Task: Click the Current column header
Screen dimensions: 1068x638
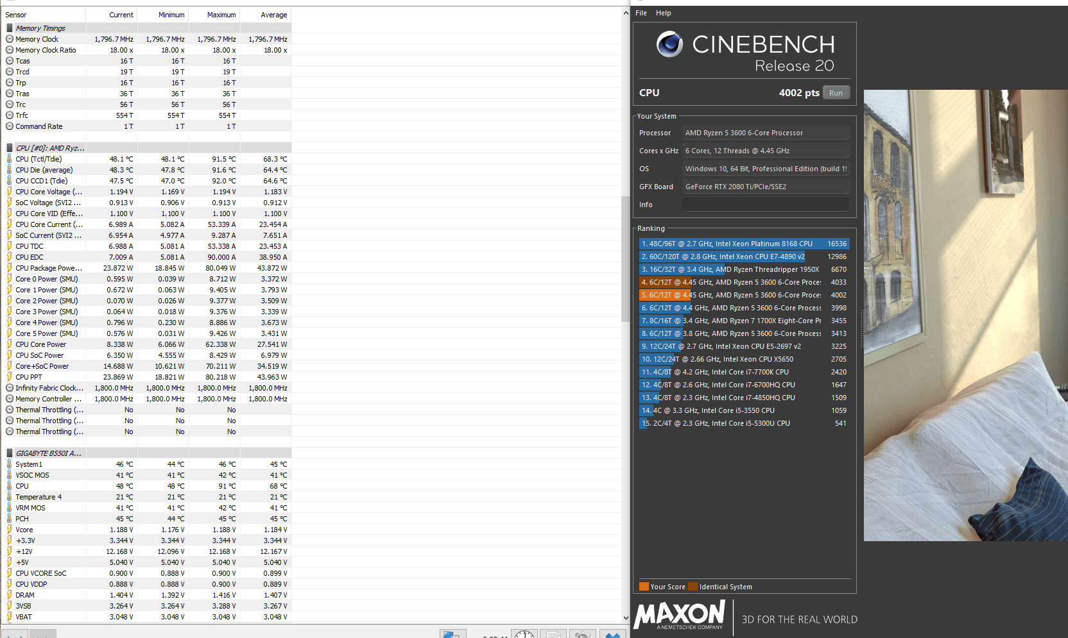Action: (112, 15)
